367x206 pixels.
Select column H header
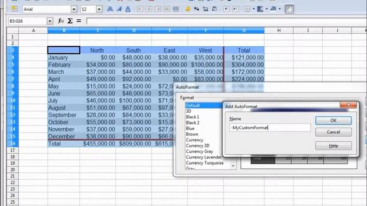(x=279, y=30)
